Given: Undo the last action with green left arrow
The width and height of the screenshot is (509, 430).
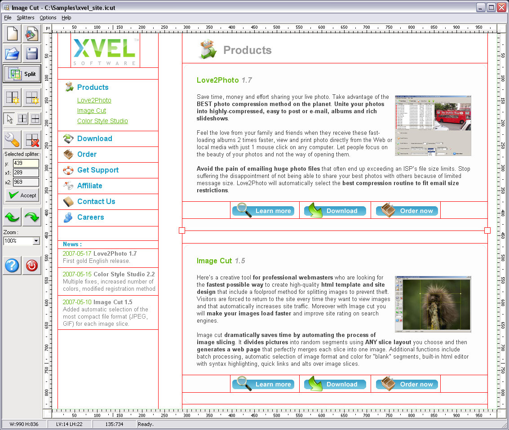Looking at the screenshot, I should [12, 217].
